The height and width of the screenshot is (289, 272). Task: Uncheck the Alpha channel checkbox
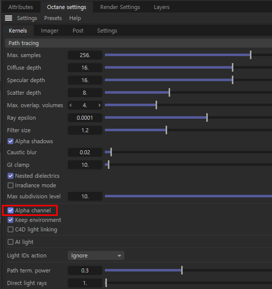tap(11, 210)
